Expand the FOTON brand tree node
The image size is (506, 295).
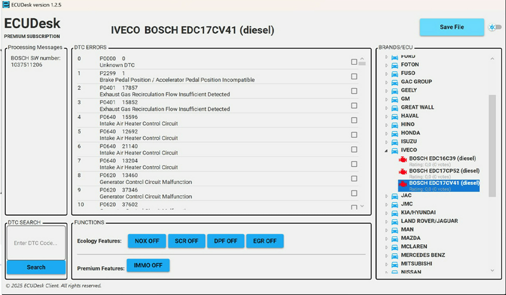pyautogui.click(x=386, y=65)
